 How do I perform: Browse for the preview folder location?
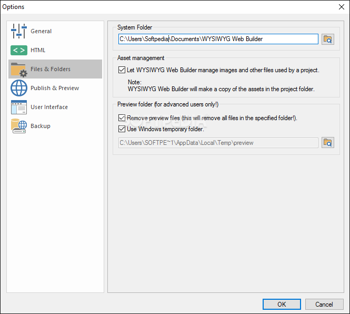[328, 143]
